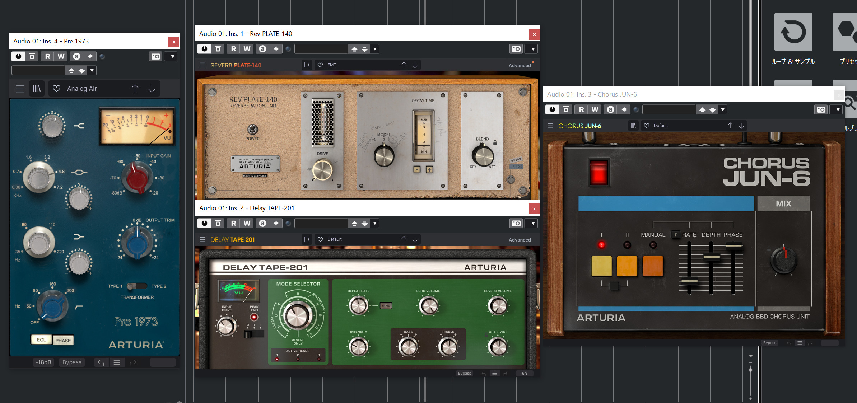Click the -18dB calibration button
The height and width of the screenshot is (403, 857).
point(43,362)
